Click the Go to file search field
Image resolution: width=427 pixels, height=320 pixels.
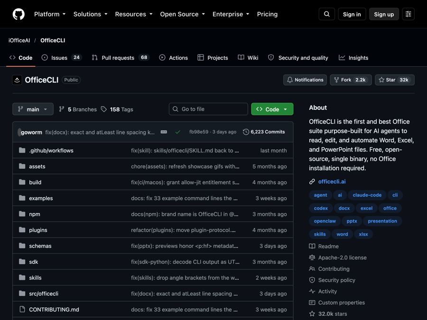click(x=208, y=109)
